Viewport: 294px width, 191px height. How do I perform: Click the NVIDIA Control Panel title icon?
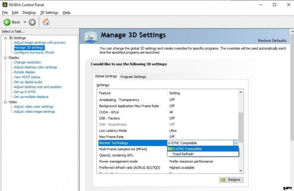(x=5, y=5)
